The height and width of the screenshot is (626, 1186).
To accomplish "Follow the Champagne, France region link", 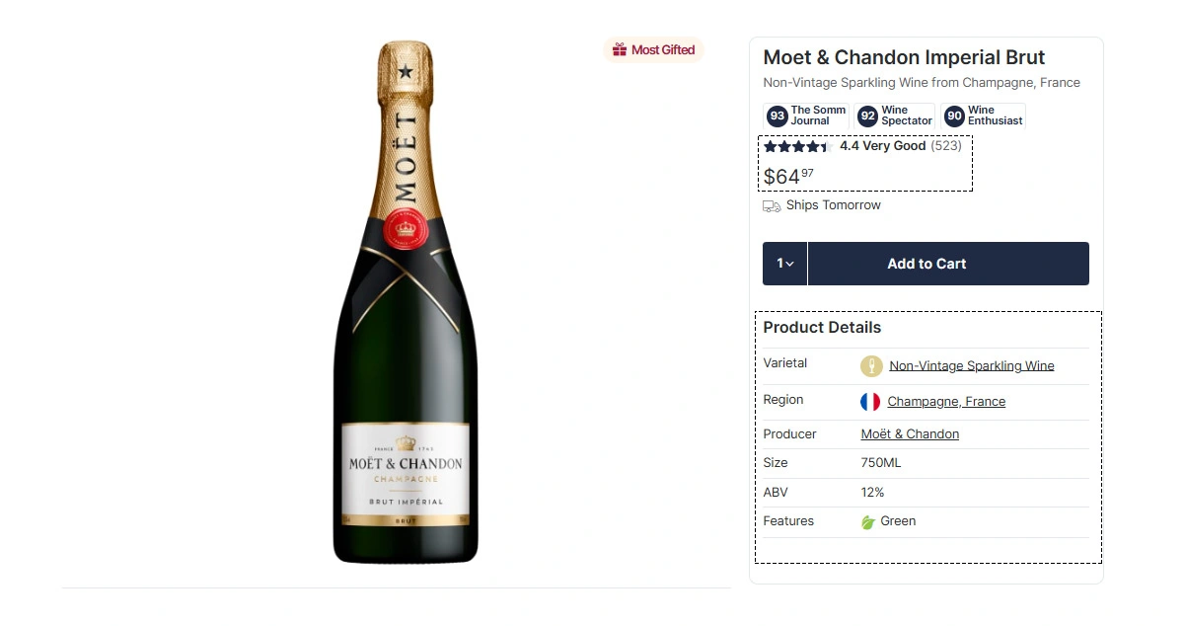I will point(946,402).
